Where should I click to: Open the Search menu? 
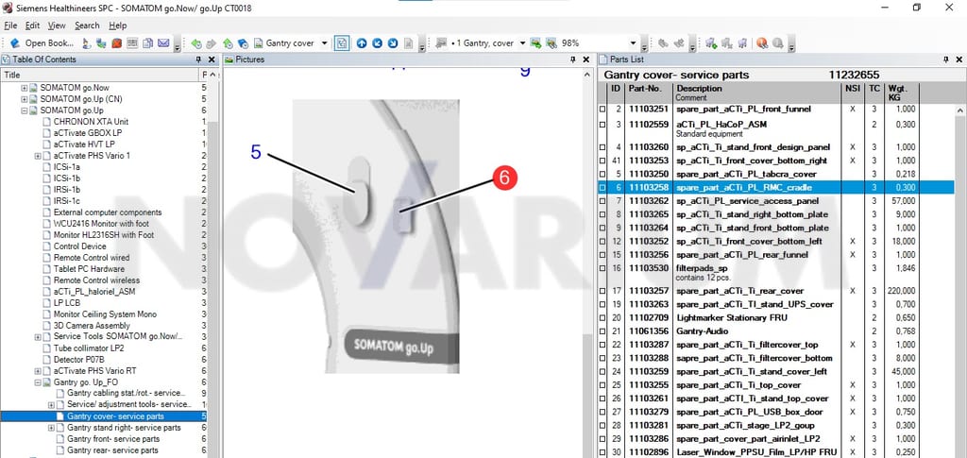87,25
